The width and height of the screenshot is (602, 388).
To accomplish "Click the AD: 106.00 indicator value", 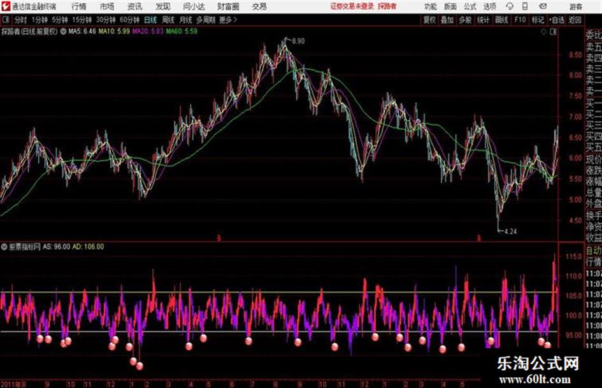I will coord(89,247).
